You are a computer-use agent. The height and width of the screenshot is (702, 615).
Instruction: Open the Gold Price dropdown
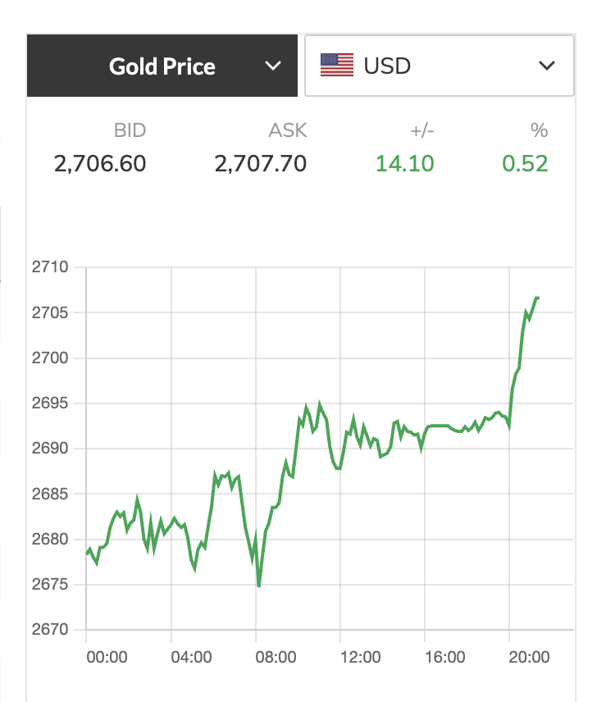pyautogui.click(x=162, y=66)
